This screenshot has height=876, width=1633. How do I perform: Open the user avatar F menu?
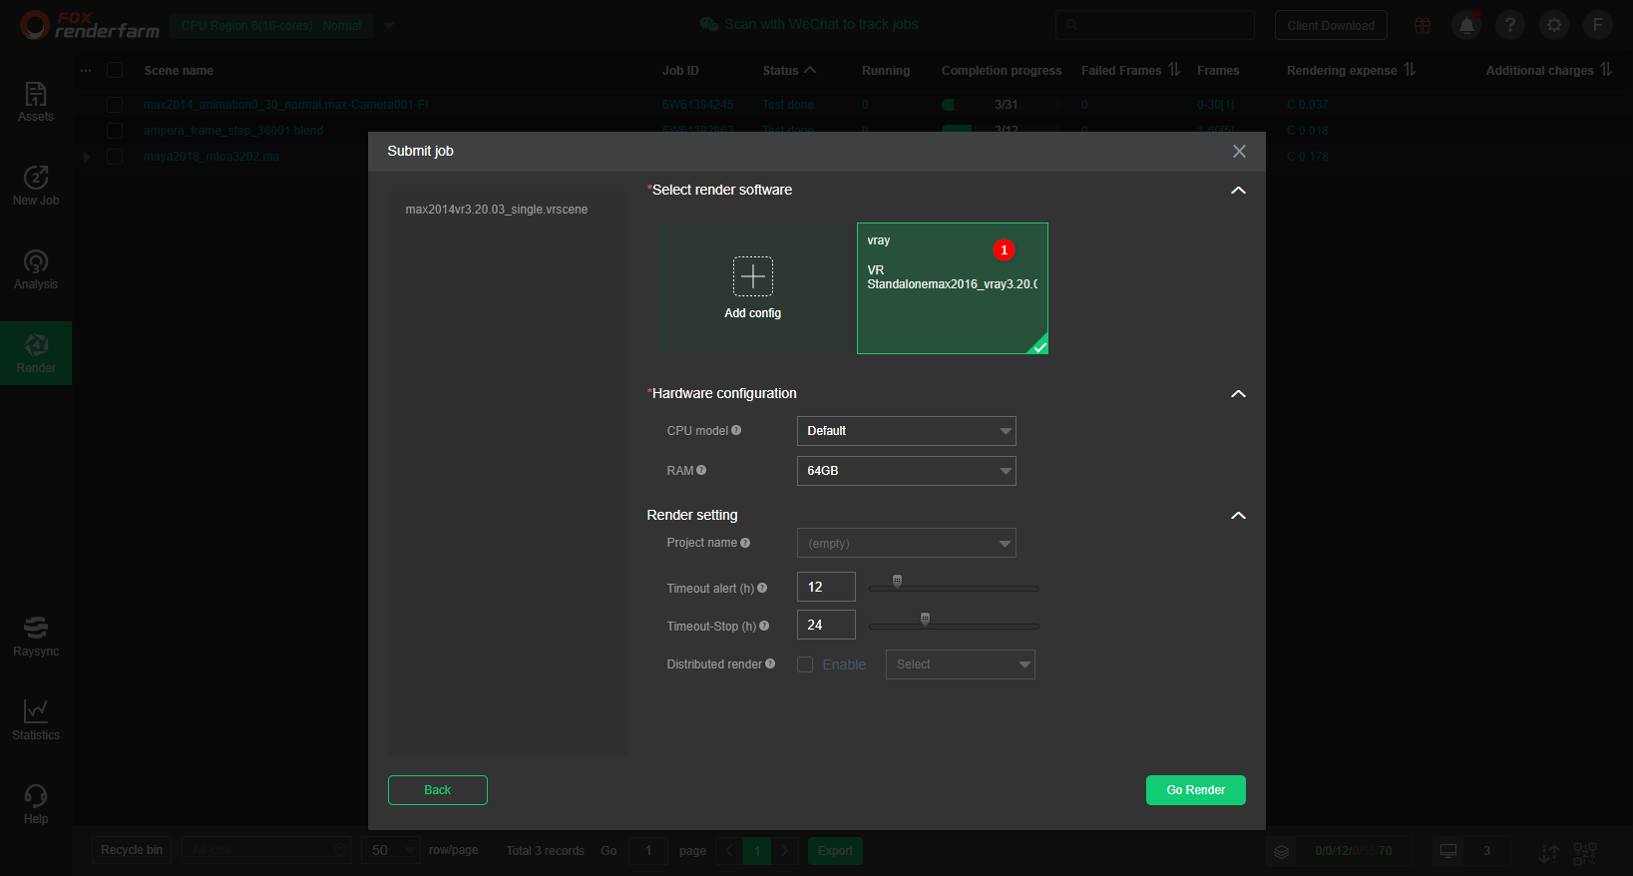1598,25
